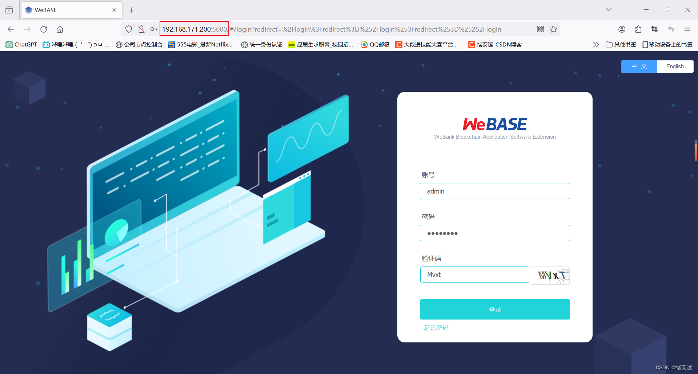Open the 应届生求职网 bookmark
Image resolution: width=698 pixels, height=374 pixels.
(x=321, y=45)
